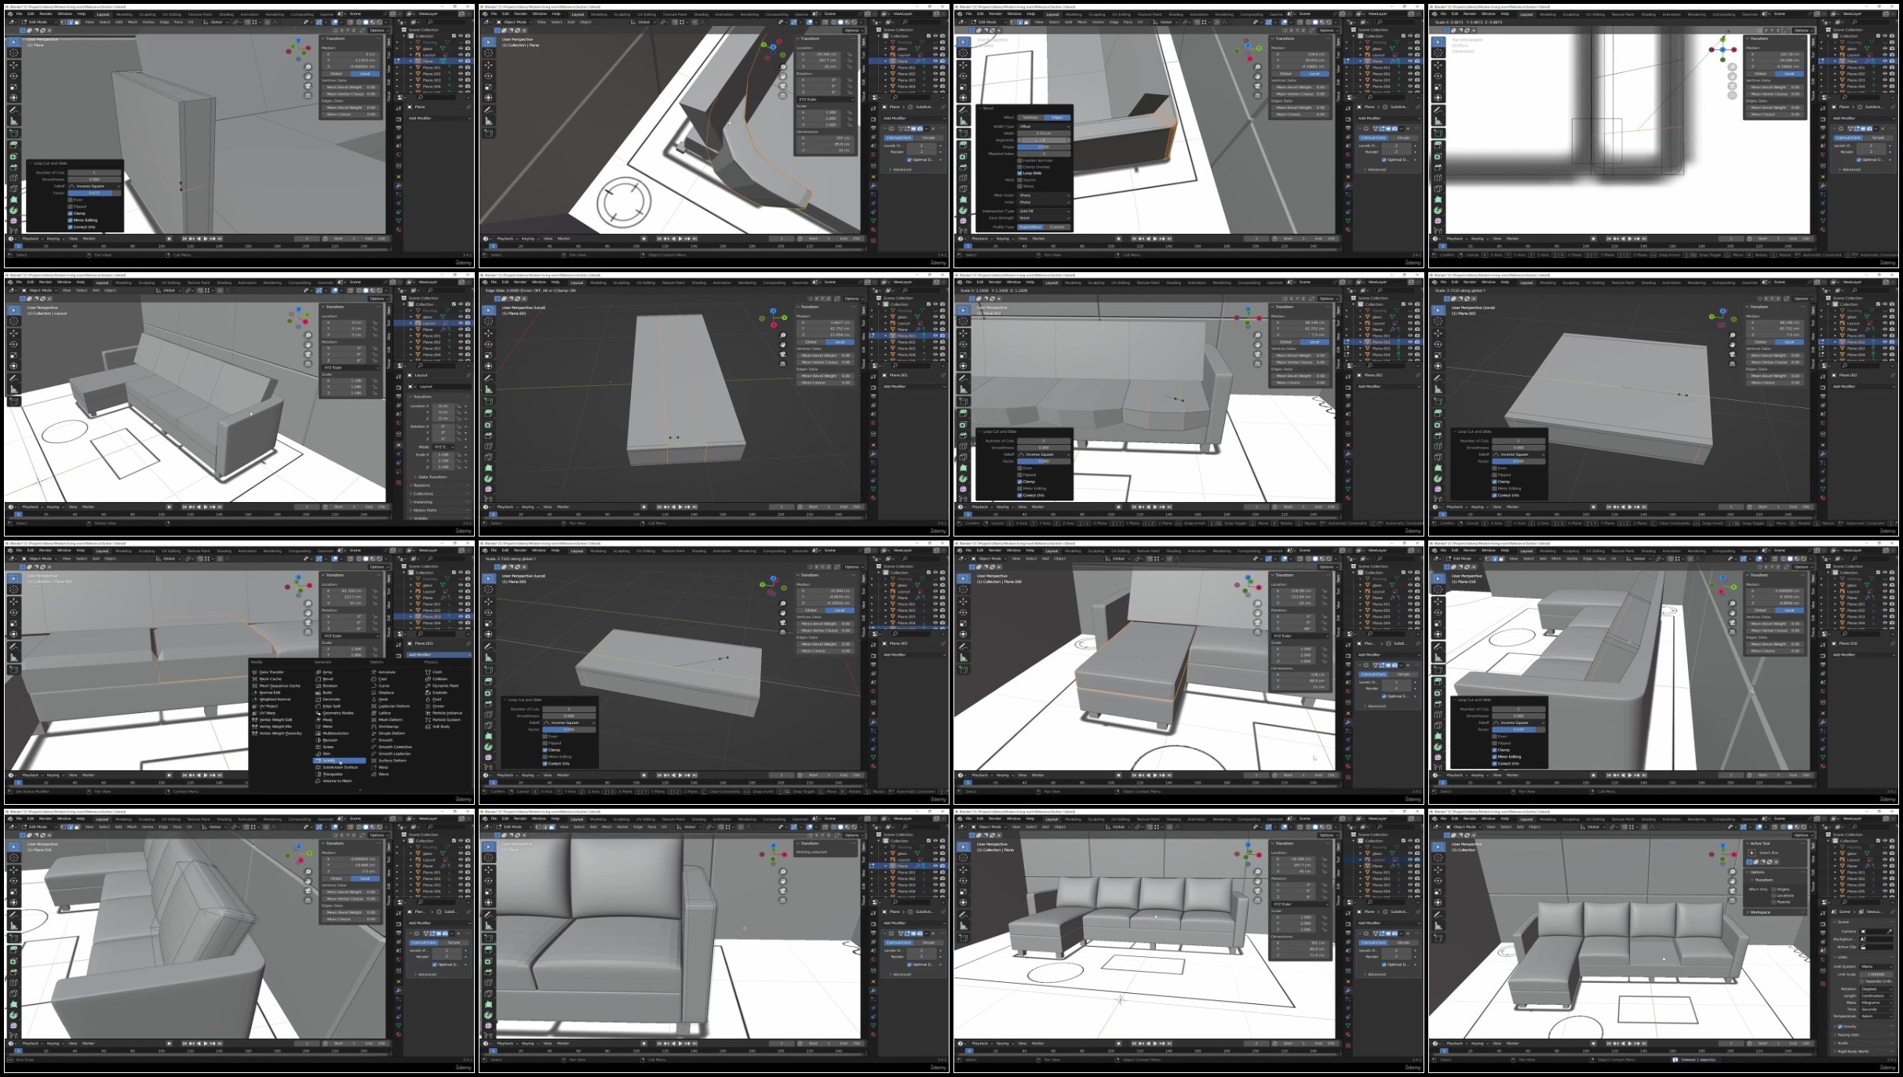The width and height of the screenshot is (1903, 1077).
Task: Select the Extrude Region tool in the Bevel panel frame
Action: 963,145
